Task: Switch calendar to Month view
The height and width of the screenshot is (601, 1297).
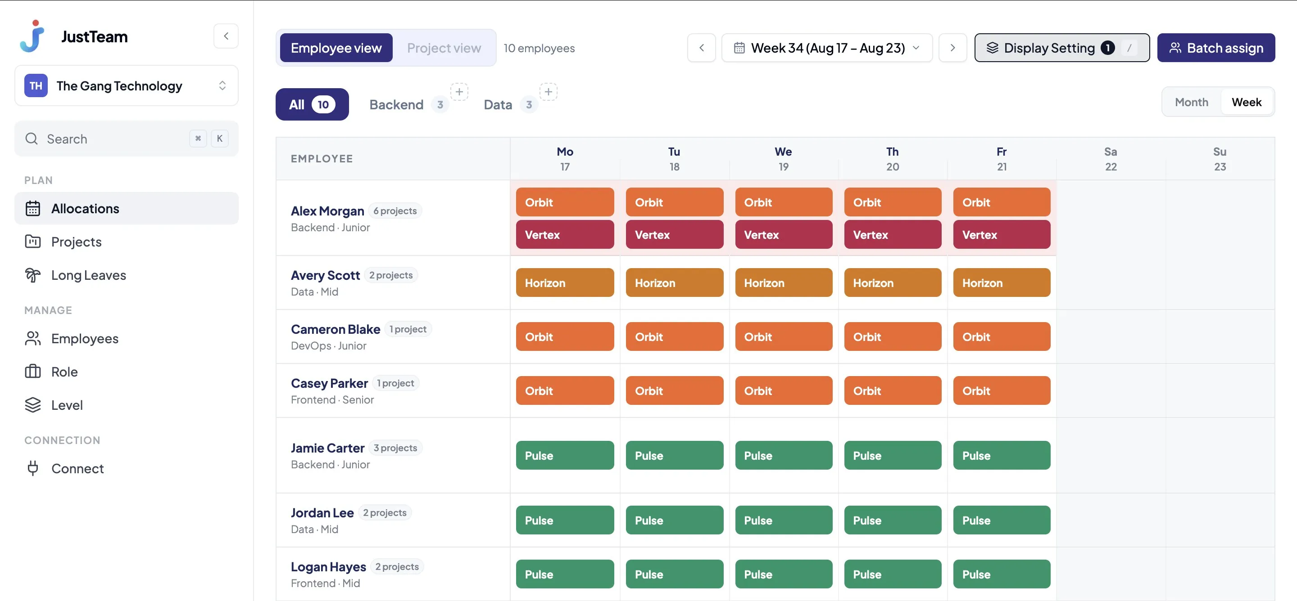Action: (1191, 102)
